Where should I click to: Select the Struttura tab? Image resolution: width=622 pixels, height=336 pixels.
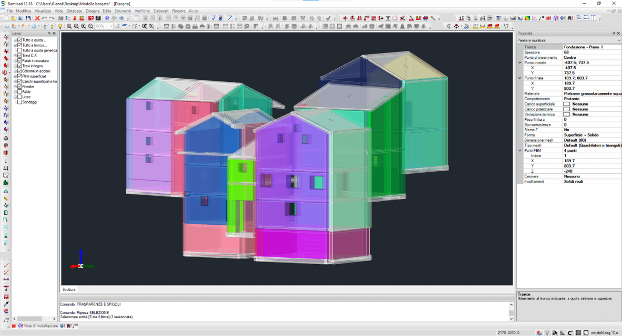point(69,289)
